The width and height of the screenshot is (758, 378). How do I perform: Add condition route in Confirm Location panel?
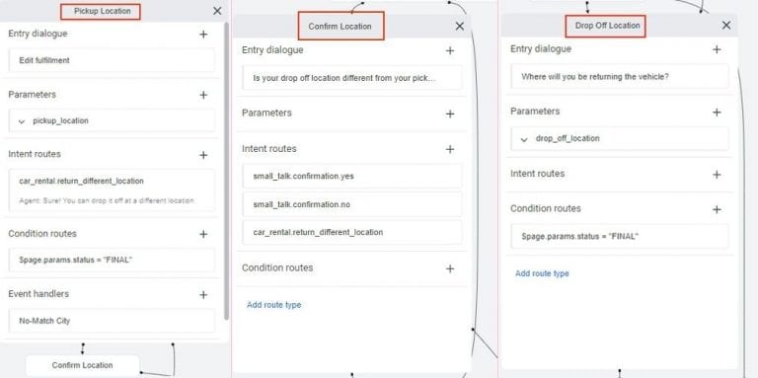(x=450, y=268)
